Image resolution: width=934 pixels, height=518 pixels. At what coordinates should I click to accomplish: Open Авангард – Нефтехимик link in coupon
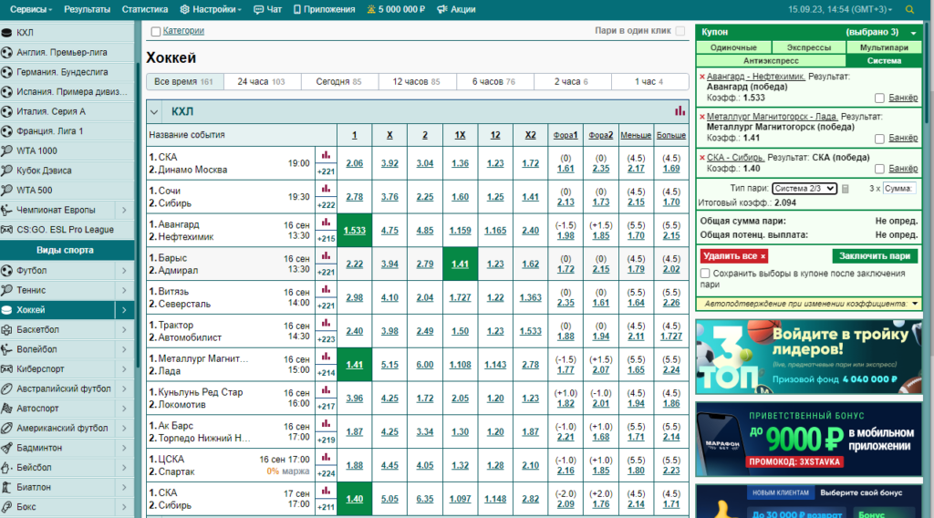click(x=756, y=77)
